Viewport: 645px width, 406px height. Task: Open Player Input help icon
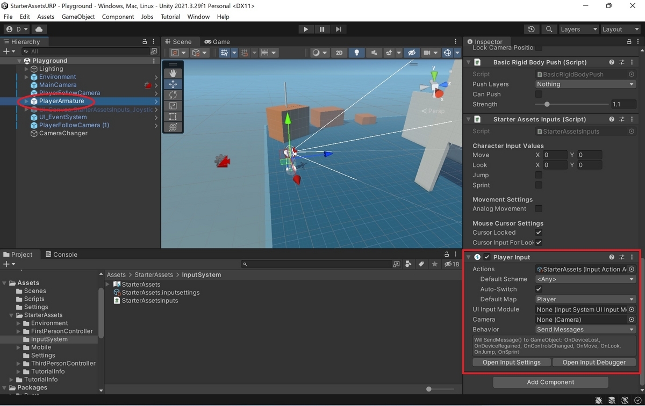coord(612,257)
